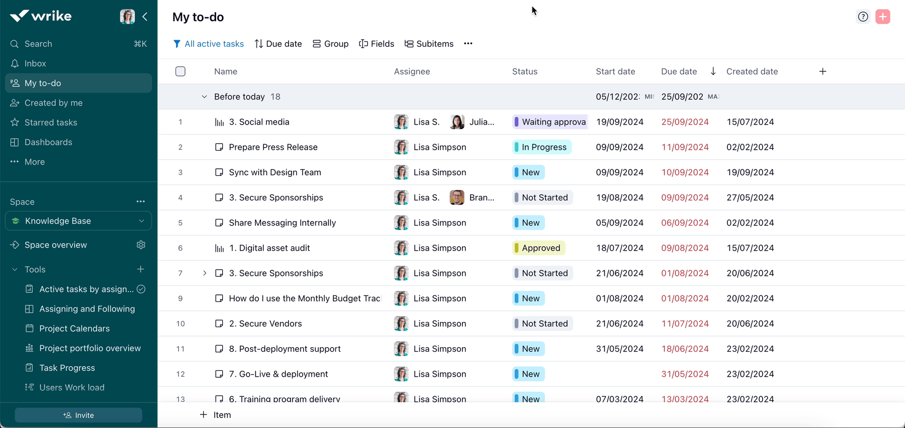Go to Starred tasks
The image size is (905, 428).
pyautogui.click(x=51, y=123)
